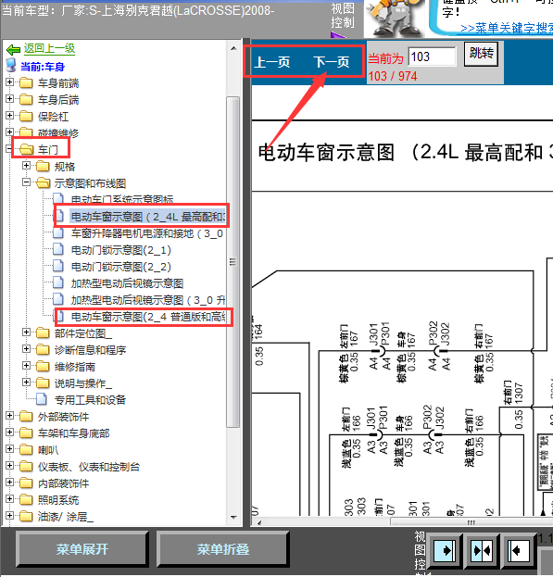The width and height of the screenshot is (553, 577).
Task: Expand the 车身后端 folder
Action: pos(9,98)
